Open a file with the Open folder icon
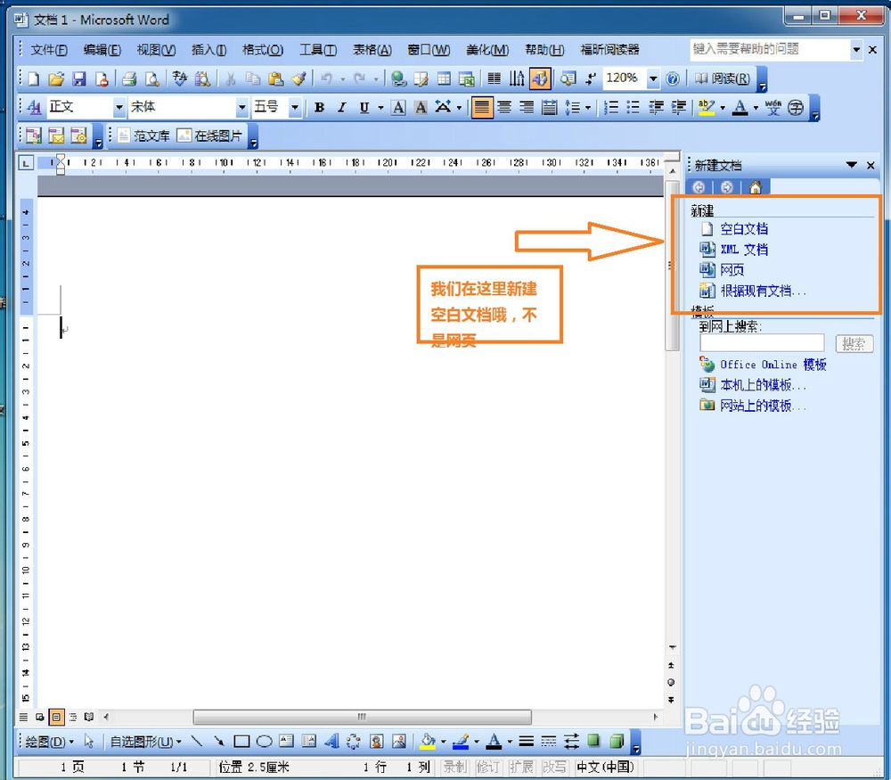This screenshot has height=780, width=891. (x=55, y=78)
